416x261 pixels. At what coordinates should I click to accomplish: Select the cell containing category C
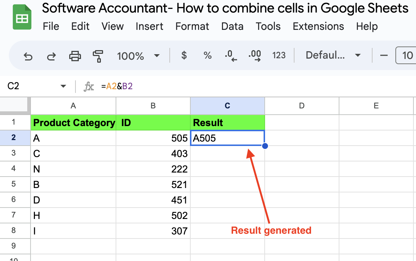[73, 153]
